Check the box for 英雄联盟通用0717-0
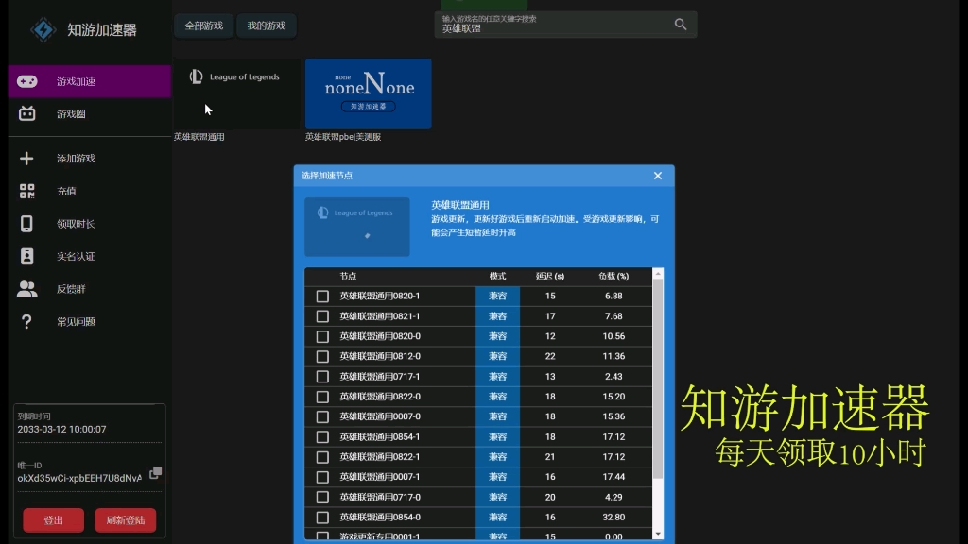 pos(322,497)
